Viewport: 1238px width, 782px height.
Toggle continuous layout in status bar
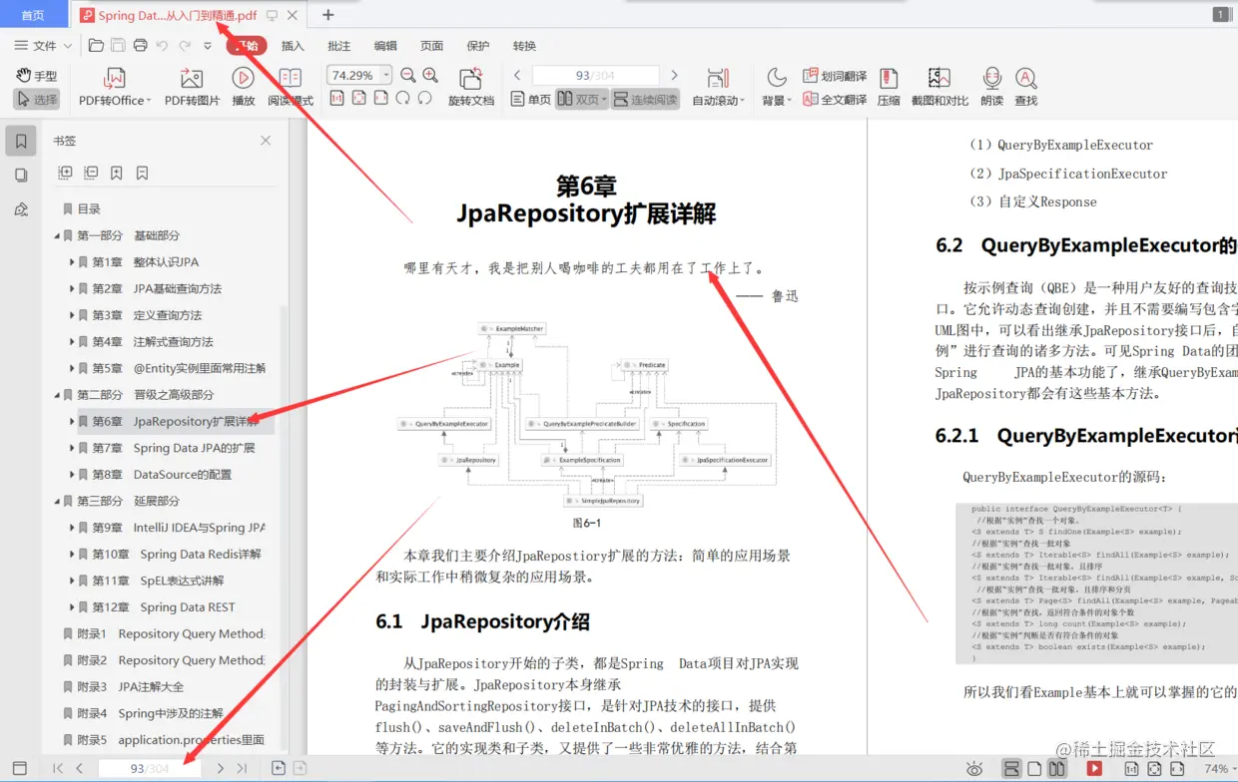tap(1011, 769)
